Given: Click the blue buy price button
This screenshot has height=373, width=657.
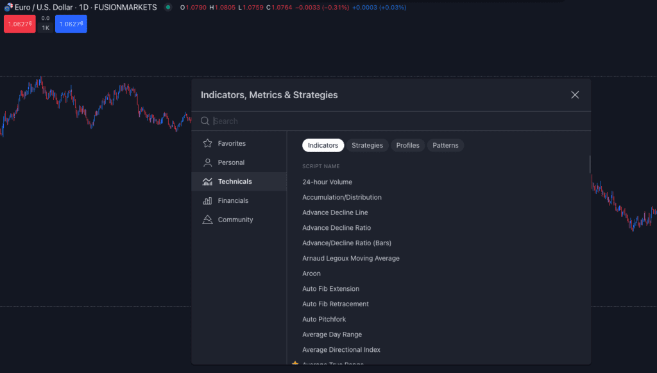Looking at the screenshot, I should [71, 24].
